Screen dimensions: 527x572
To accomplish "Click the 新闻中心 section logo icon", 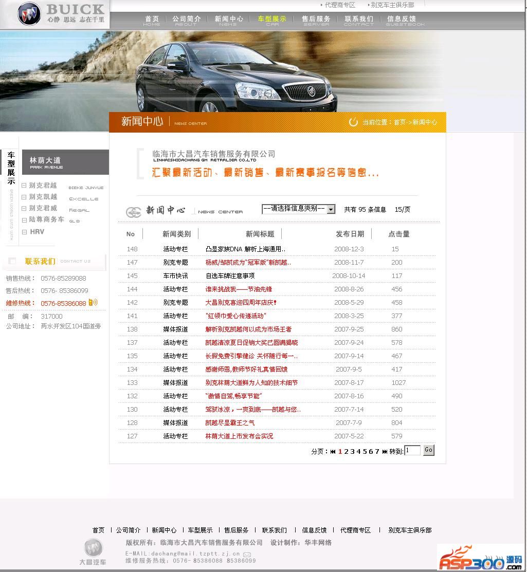I will click(134, 212).
